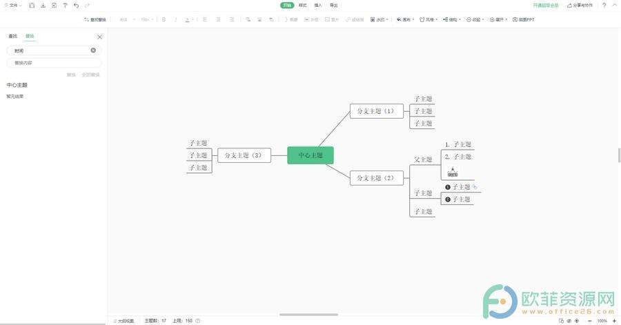This screenshot has height=325, width=621.
Task: Open the font size dropdown
Action: pos(148,19)
